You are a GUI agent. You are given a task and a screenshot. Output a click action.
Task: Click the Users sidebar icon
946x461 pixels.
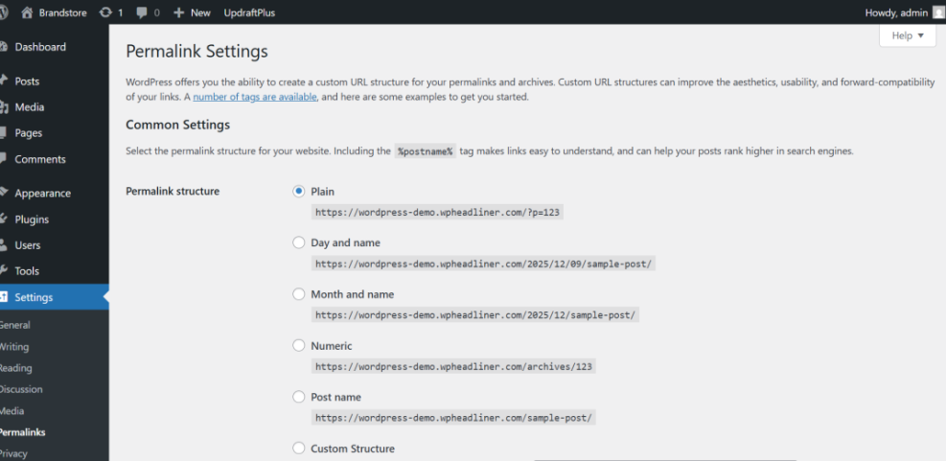4,245
